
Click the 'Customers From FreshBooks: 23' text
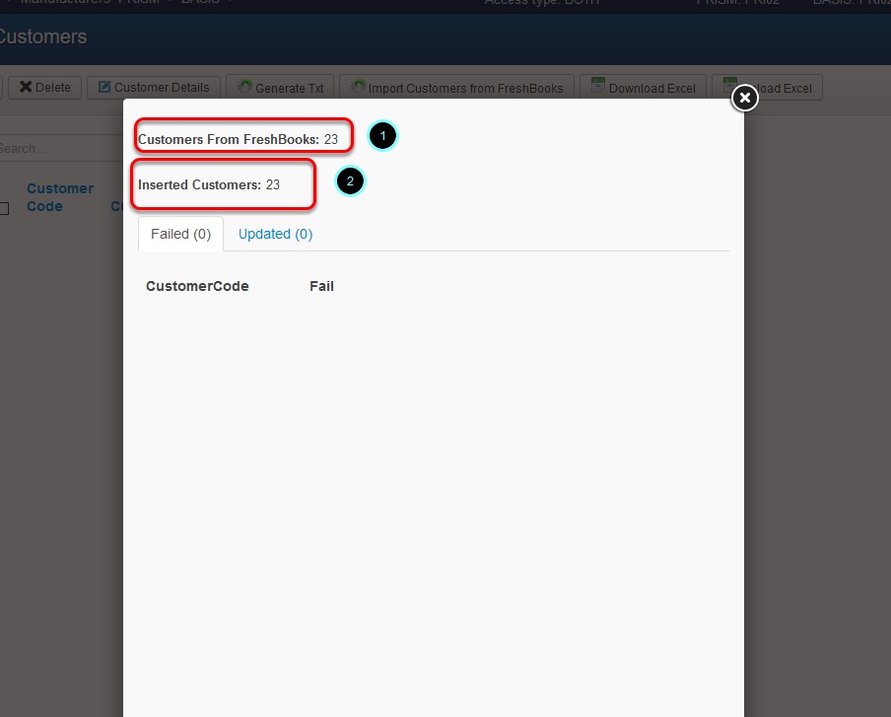tap(239, 139)
